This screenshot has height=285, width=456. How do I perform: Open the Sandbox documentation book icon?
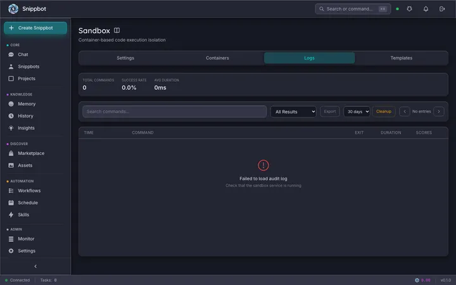click(117, 30)
